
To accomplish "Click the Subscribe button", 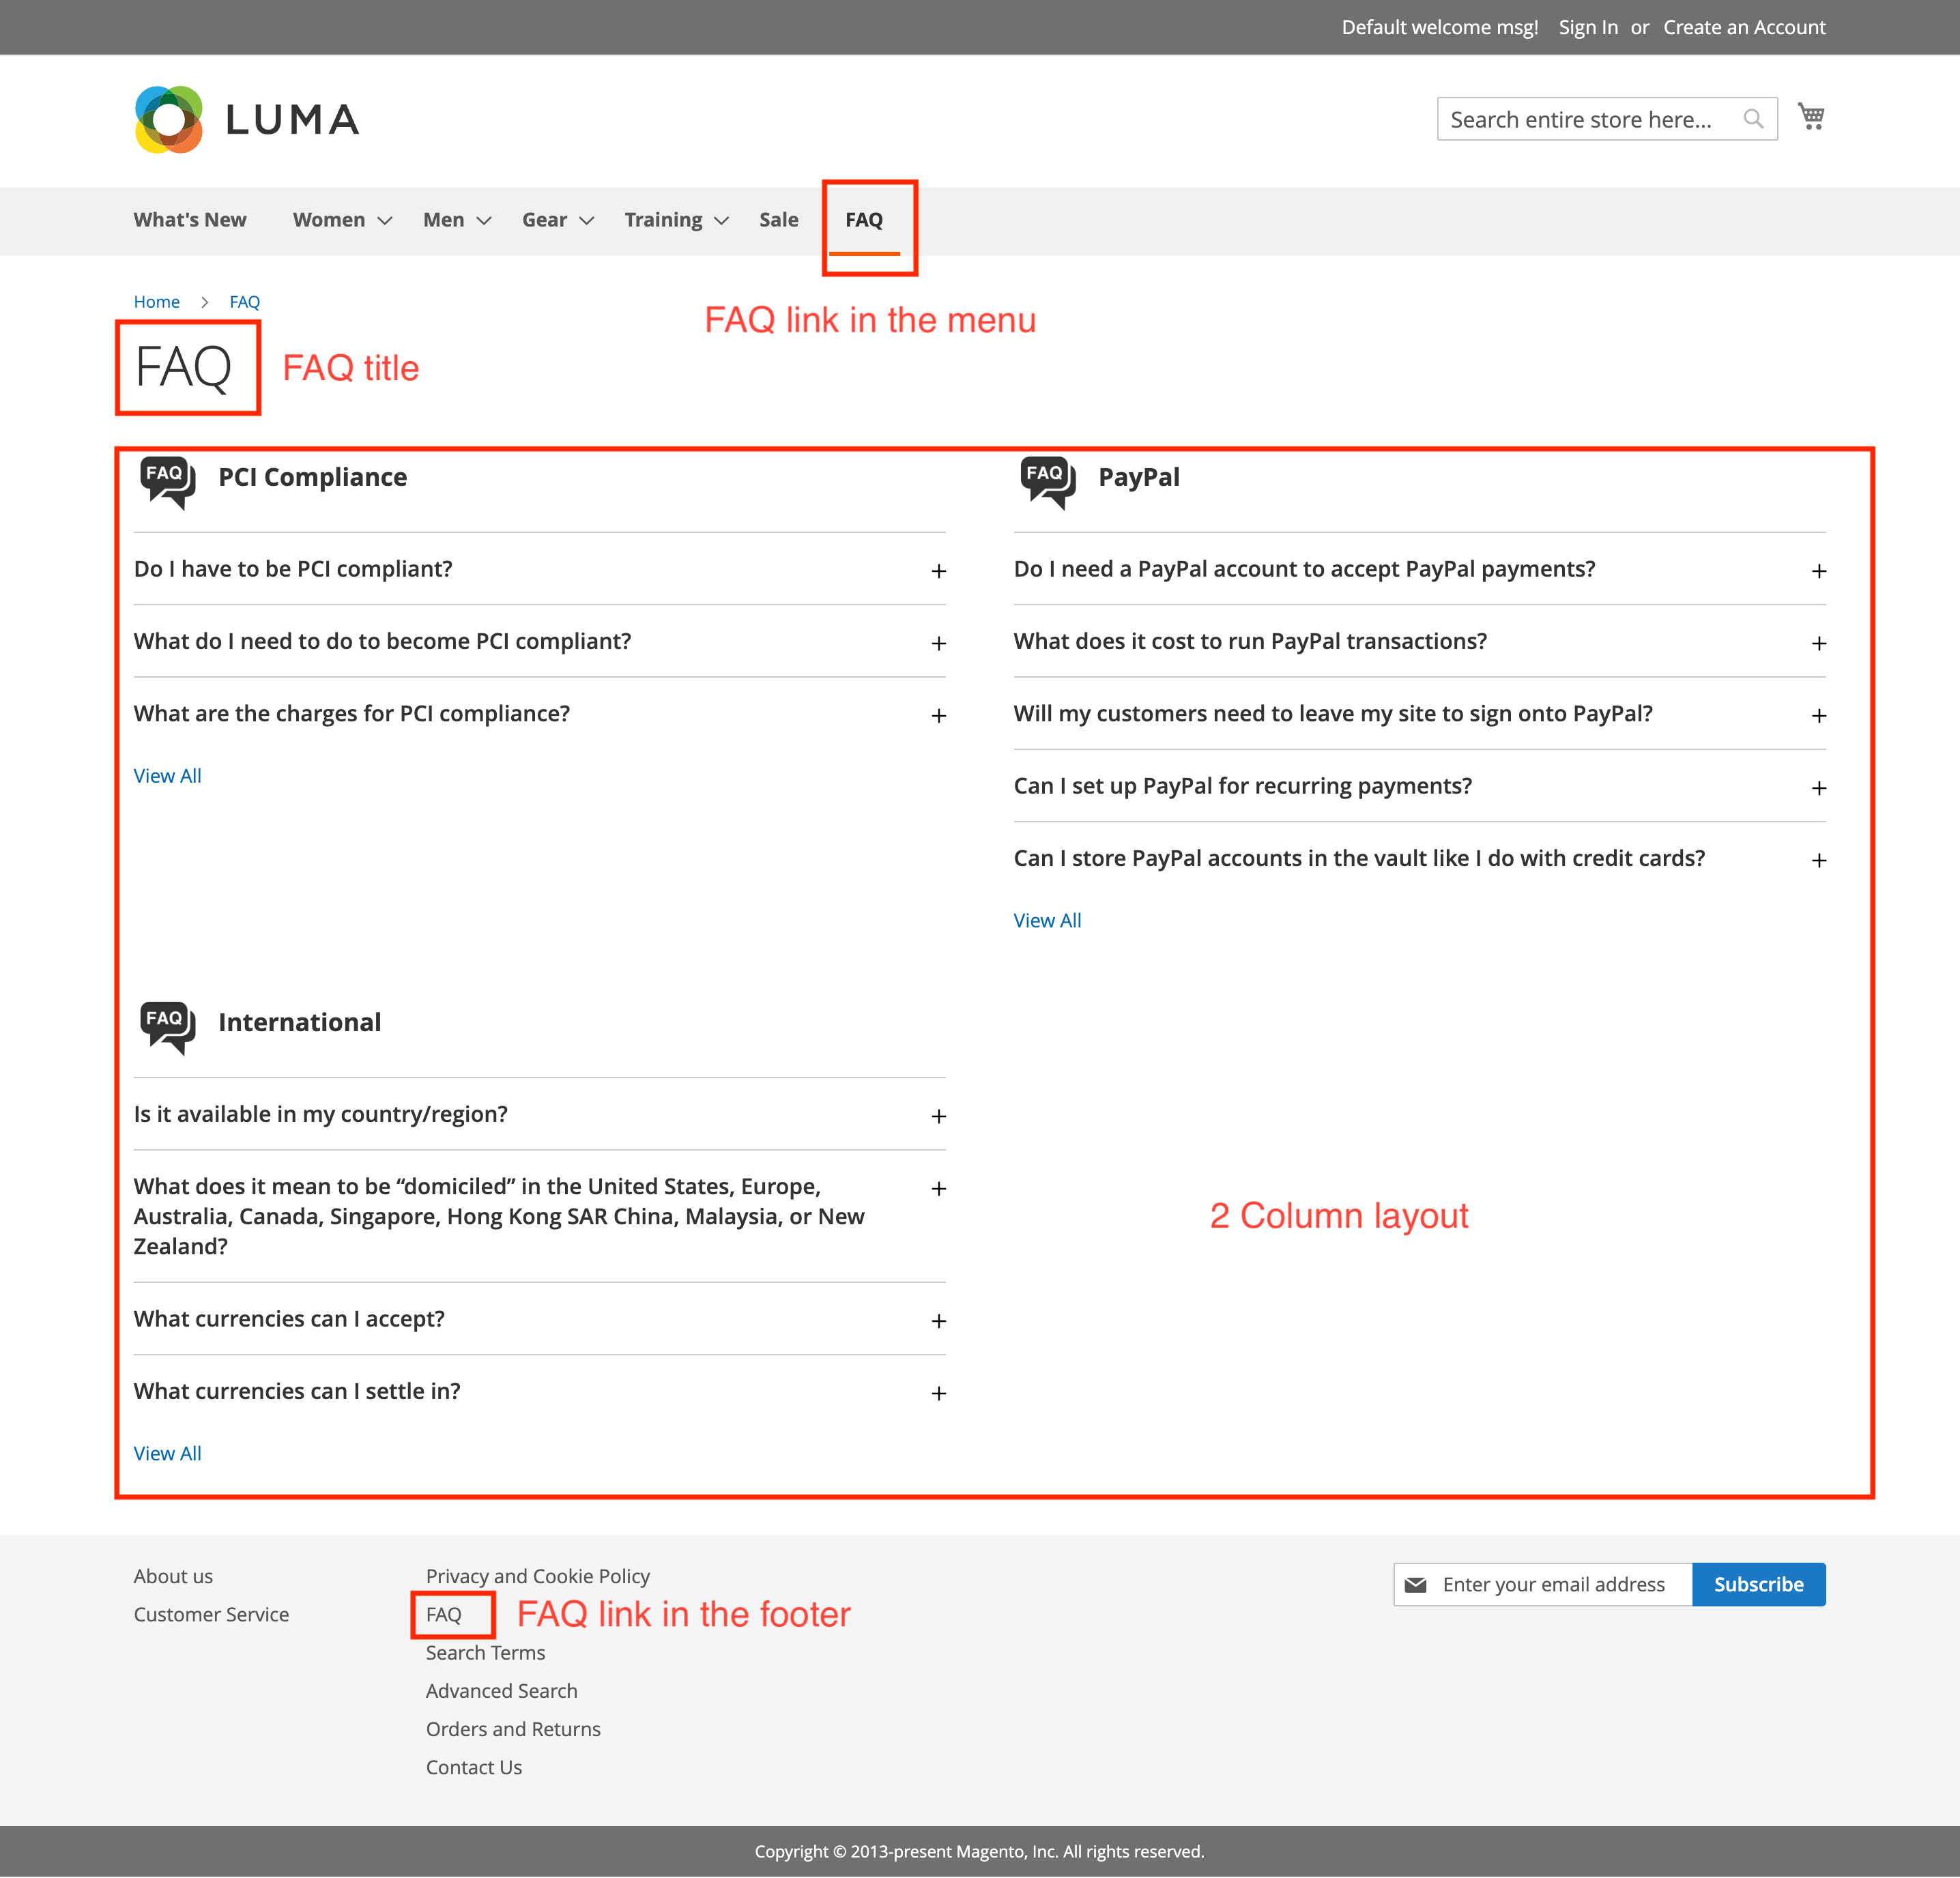I will click(x=1759, y=1585).
